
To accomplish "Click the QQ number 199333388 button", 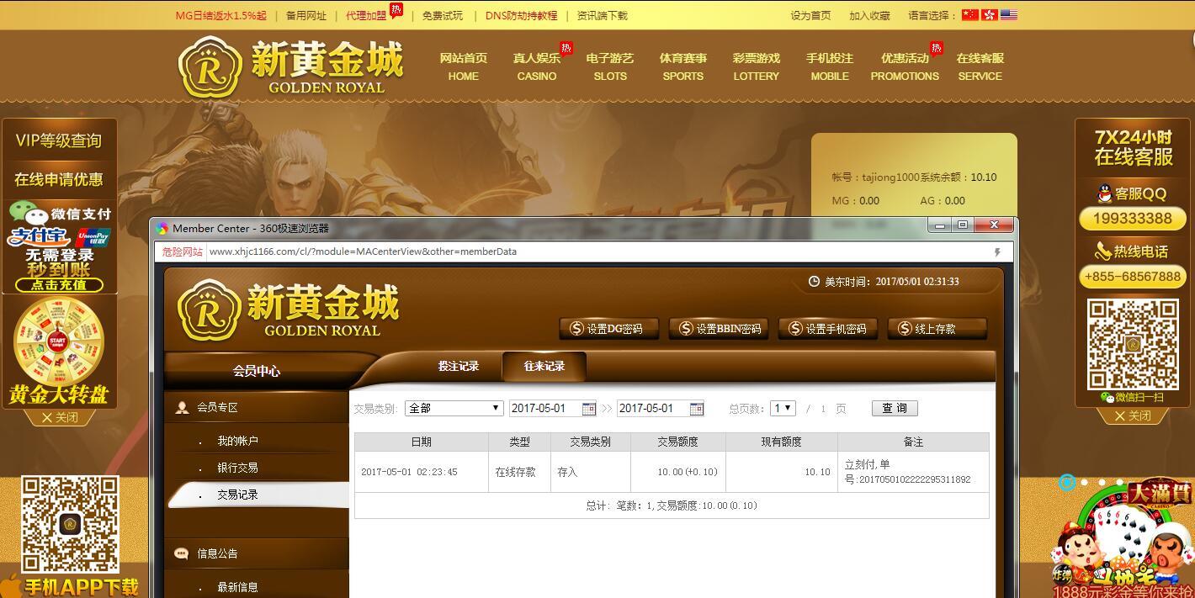I will click(x=1132, y=219).
